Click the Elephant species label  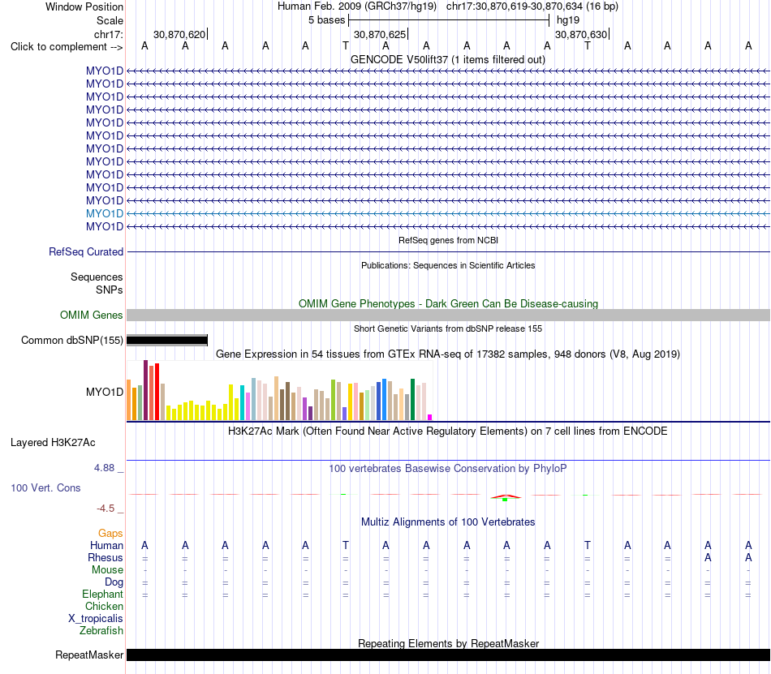[102, 594]
